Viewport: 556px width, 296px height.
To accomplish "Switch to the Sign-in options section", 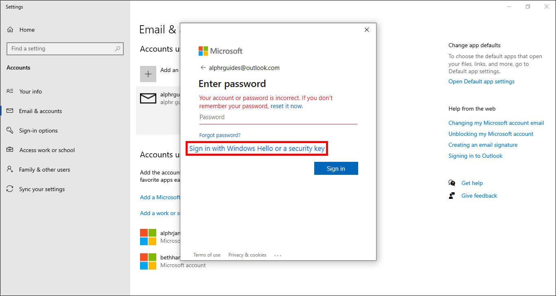I will 39,130.
